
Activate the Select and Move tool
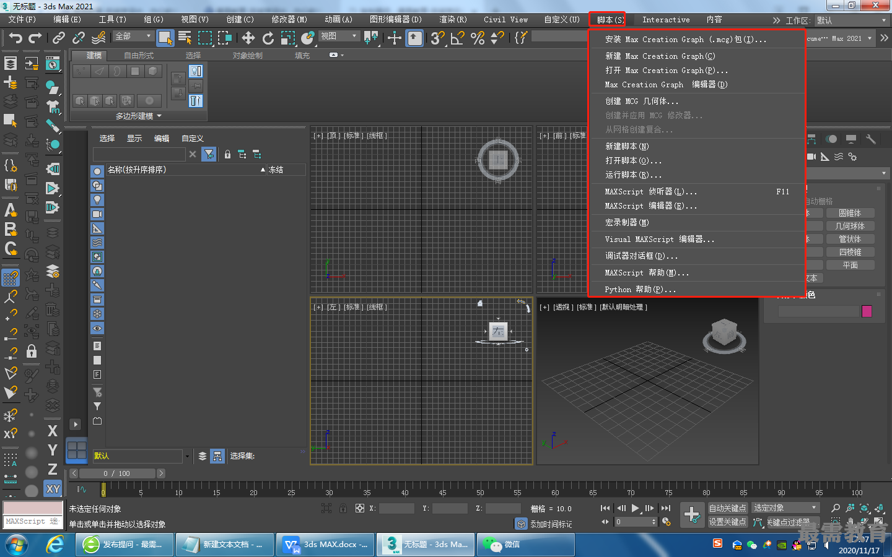248,38
